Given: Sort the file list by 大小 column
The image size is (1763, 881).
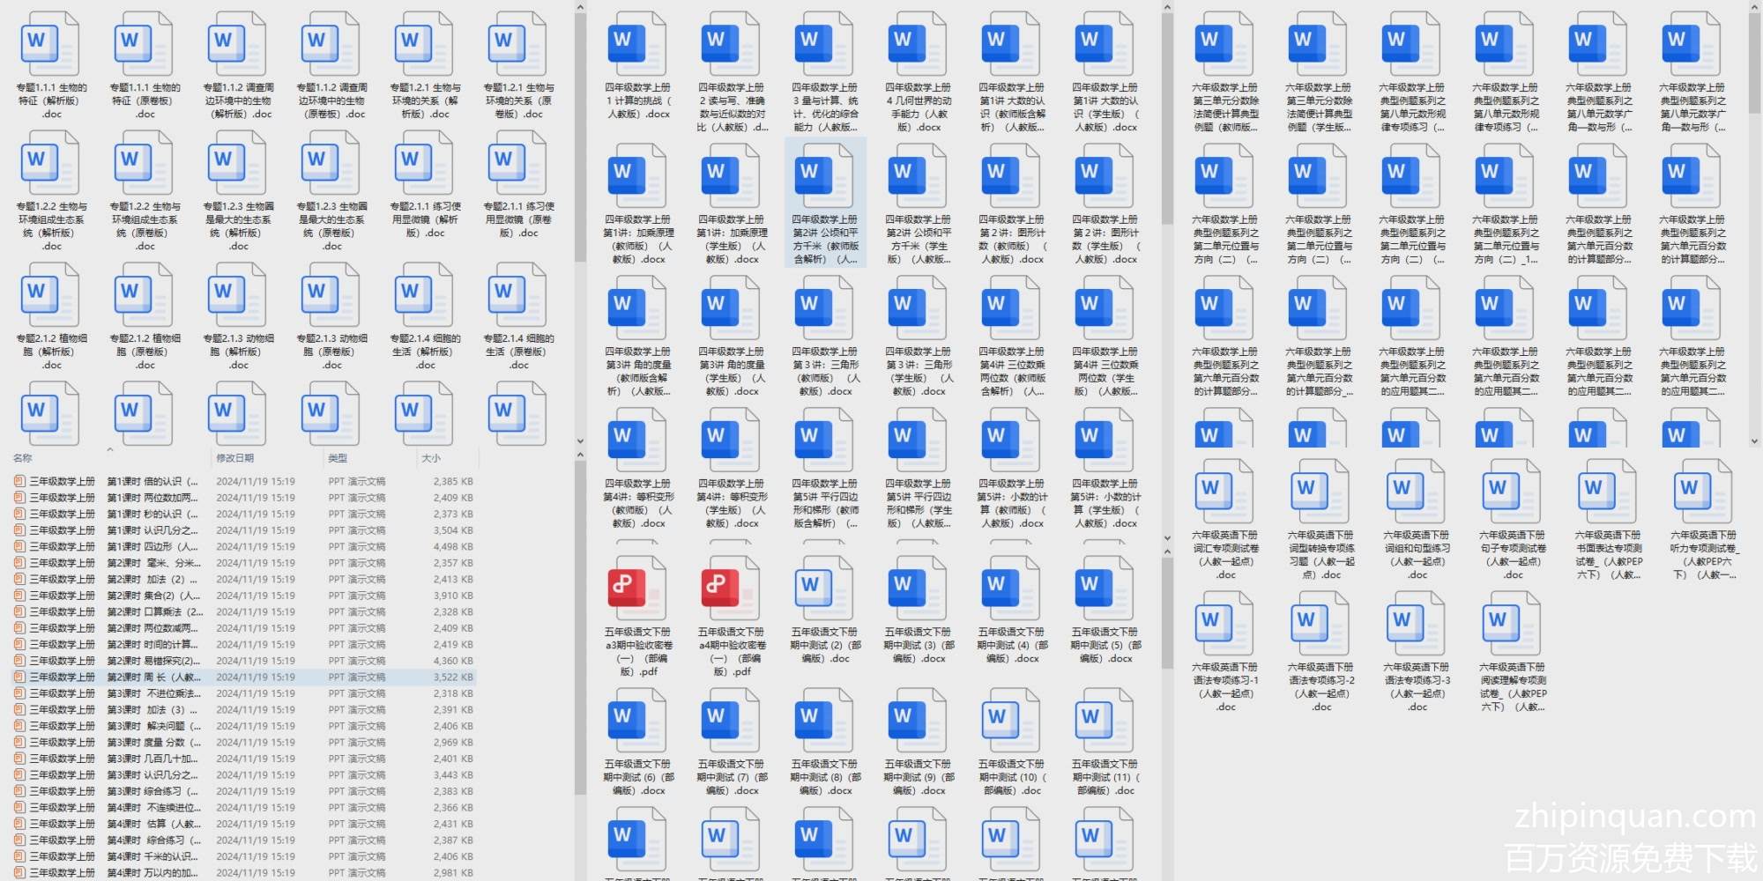Looking at the screenshot, I should tap(431, 458).
